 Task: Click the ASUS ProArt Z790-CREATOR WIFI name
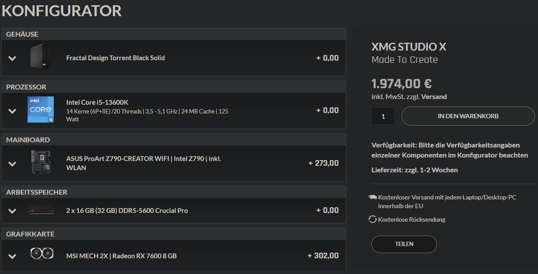tap(143, 163)
